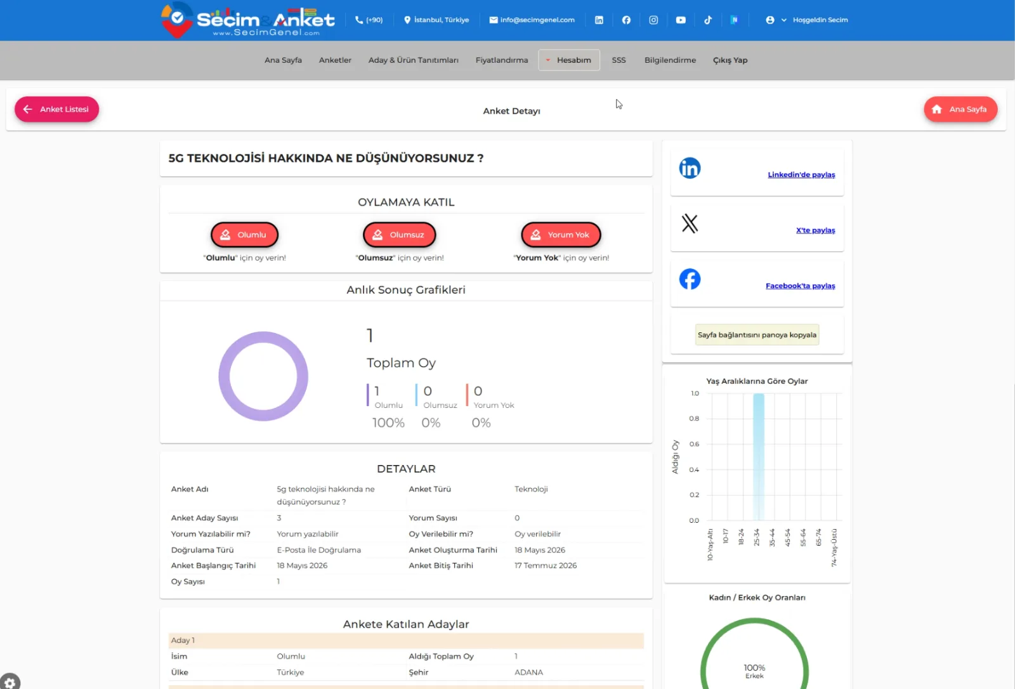Viewport: 1015px width, 689px height.
Task: Open the settings gear icon in the bottom corner
Action: [x=10, y=682]
